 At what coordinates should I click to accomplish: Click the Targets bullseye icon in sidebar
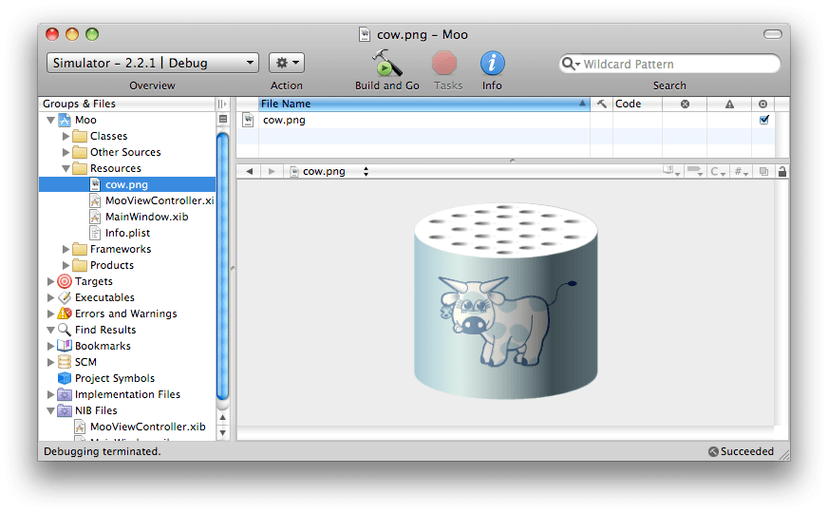65,281
